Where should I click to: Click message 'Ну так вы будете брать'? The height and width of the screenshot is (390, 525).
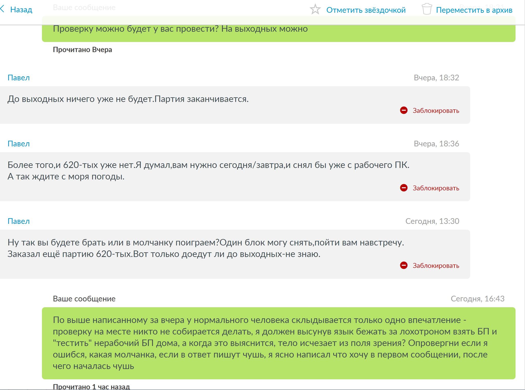click(235, 254)
